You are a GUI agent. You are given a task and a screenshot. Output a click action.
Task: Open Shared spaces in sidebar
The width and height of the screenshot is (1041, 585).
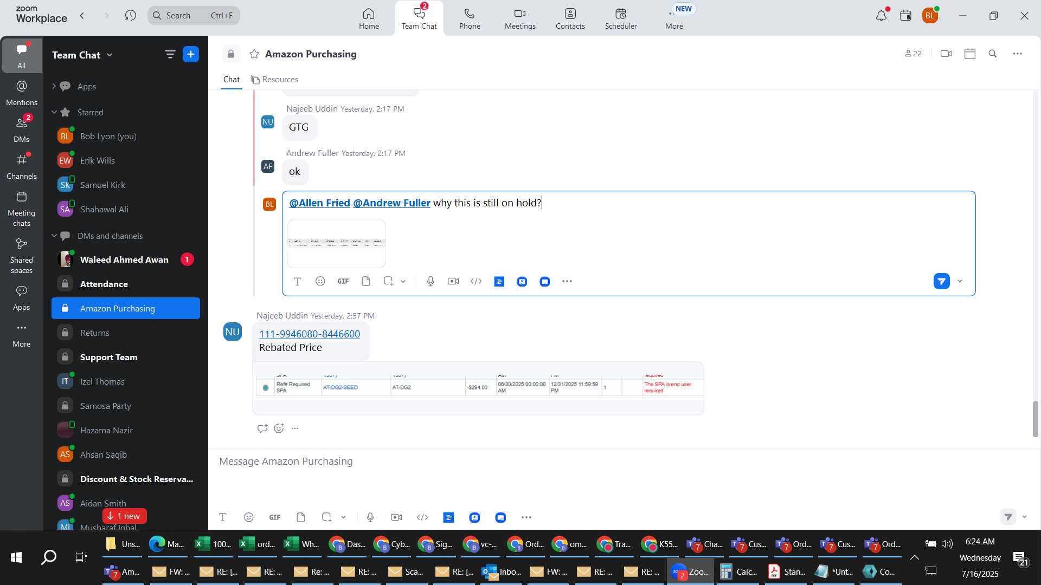pos(22,256)
